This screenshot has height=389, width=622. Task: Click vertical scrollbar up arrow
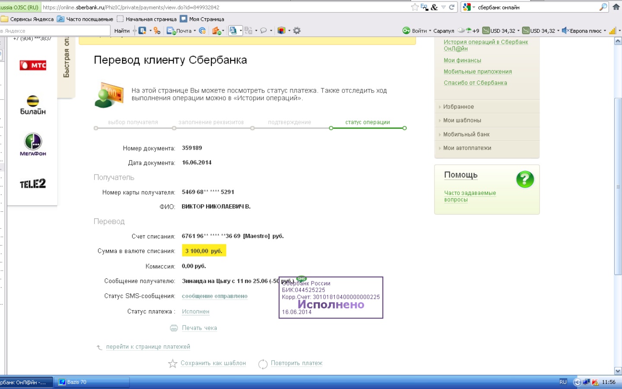click(x=618, y=41)
